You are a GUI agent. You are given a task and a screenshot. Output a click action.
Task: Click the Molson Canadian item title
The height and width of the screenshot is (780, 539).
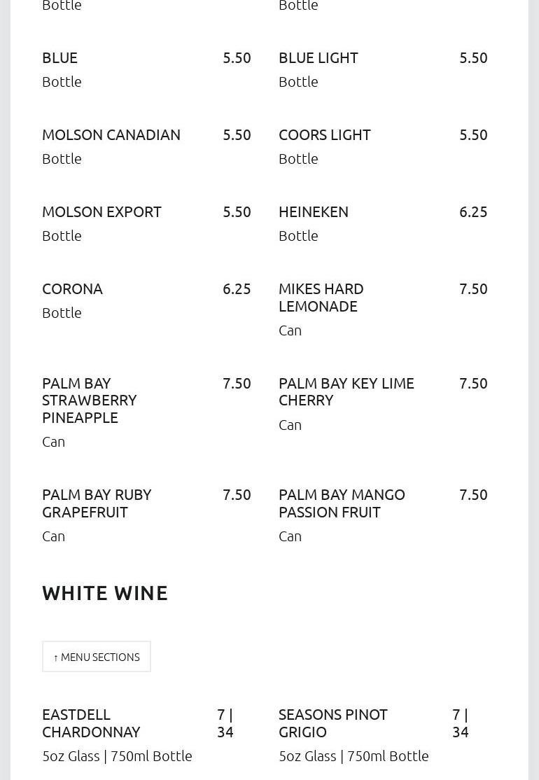pos(111,135)
